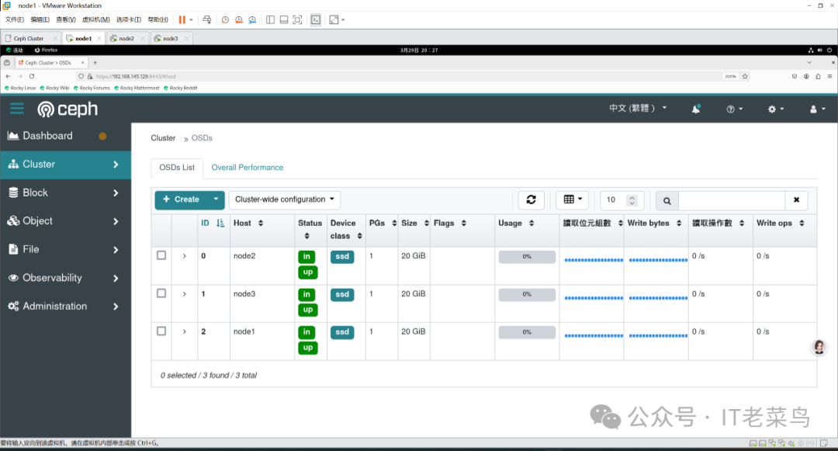Click the GNOME 活动 activities button
This screenshot has width=838, height=451.
click(x=15, y=50)
